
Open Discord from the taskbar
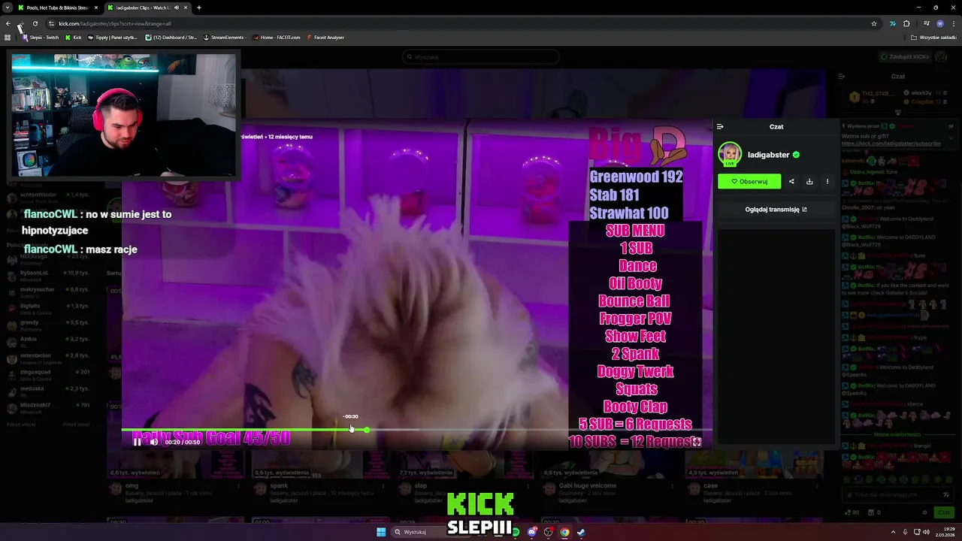point(532,532)
